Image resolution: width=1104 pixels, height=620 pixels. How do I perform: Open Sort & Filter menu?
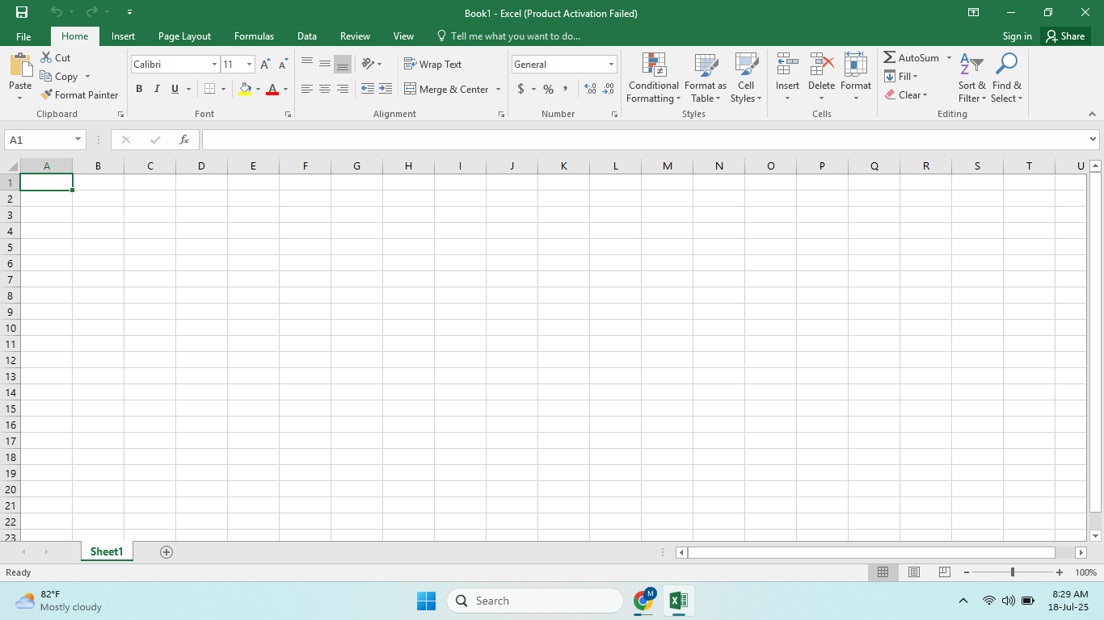972,77
